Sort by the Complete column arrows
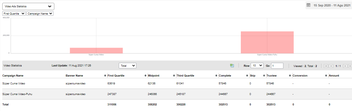Image resolution: width=352 pixels, height=111 pixels. tap(247, 76)
